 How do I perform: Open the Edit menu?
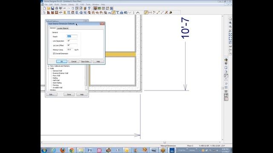[x=51, y=5]
